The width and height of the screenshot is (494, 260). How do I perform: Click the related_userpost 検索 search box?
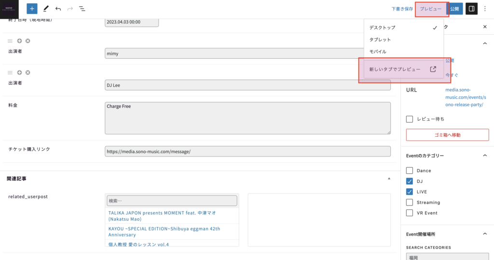coord(172,200)
